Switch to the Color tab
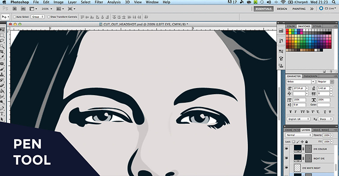The height and width of the screenshot is (176, 339). [291, 26]
